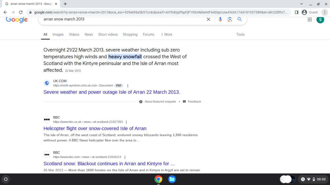Screen dimensions: 330x185
Task: Open 'Severe weather and power outage Isle of Arran' link
Action: (112, 92)
